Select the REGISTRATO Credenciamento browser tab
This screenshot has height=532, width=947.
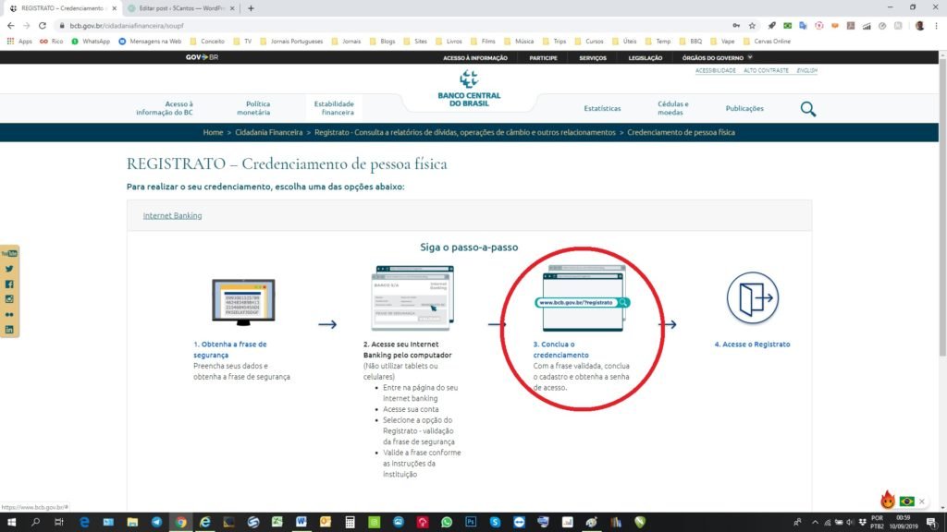(x=62, y=8)
